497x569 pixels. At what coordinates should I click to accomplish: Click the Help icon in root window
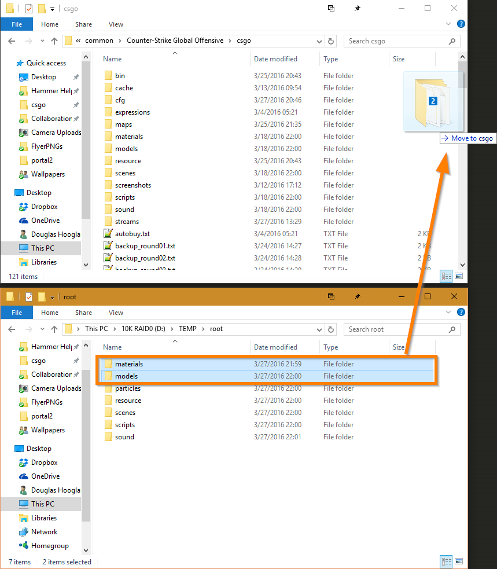[461, 312]
